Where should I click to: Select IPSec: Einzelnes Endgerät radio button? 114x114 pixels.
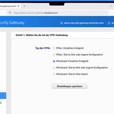(x=54, y=48)
